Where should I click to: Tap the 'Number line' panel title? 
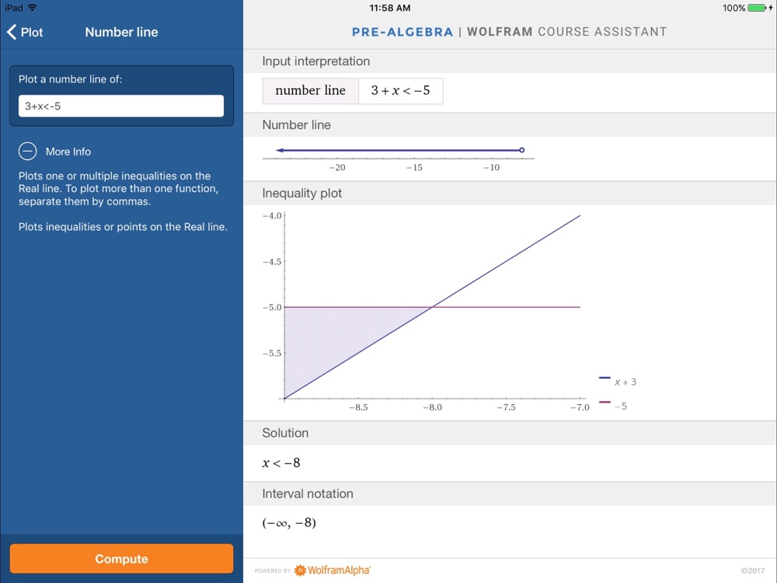click(x=121, y=32)
